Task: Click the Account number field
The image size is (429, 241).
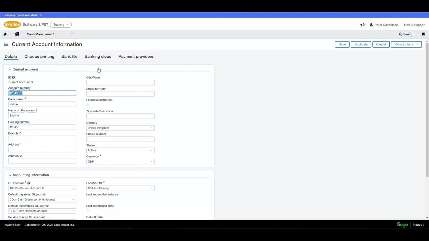Action: (x=42, y=93)
